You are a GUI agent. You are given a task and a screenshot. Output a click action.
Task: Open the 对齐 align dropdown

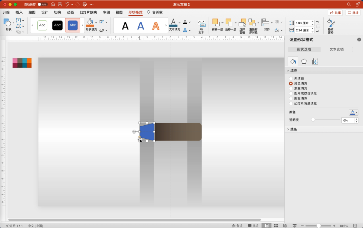pos(266,23)
